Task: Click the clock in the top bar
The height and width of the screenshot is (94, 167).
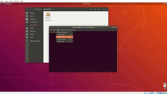Action: [87, 4]
